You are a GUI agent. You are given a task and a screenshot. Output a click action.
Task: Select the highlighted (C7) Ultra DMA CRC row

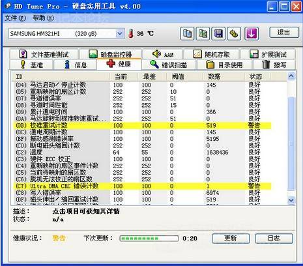pyautogui.click(x=143, y=186)
